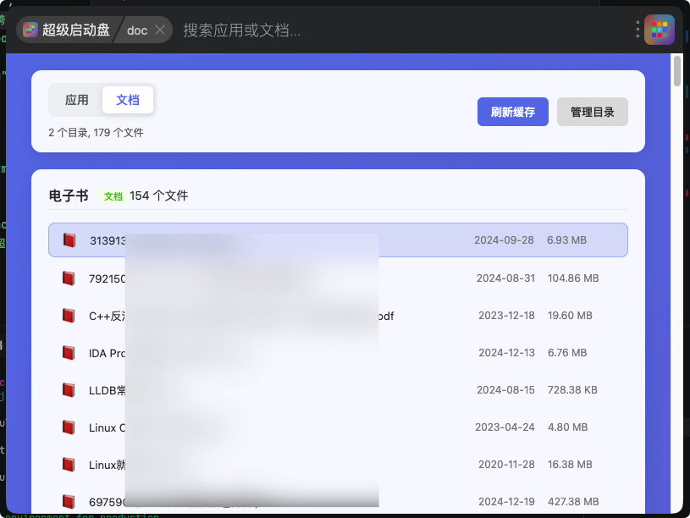Select the 文档 tab

pyautogui.click(x=128, y=100)
